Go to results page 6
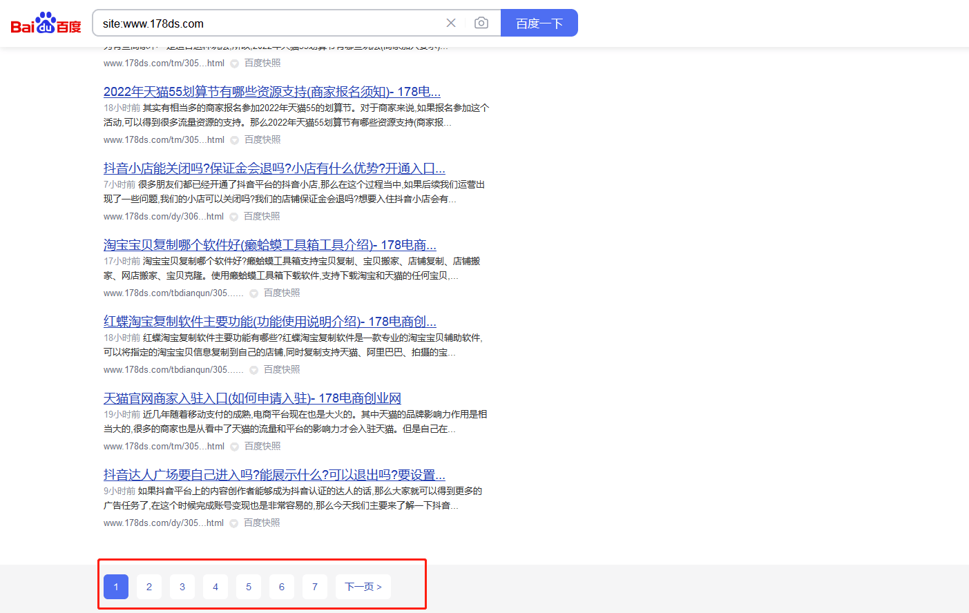The width and height of the screenshot is (969, 613). pos(282,587)
